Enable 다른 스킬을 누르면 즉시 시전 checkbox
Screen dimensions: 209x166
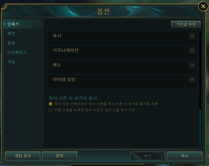[50, 110]
